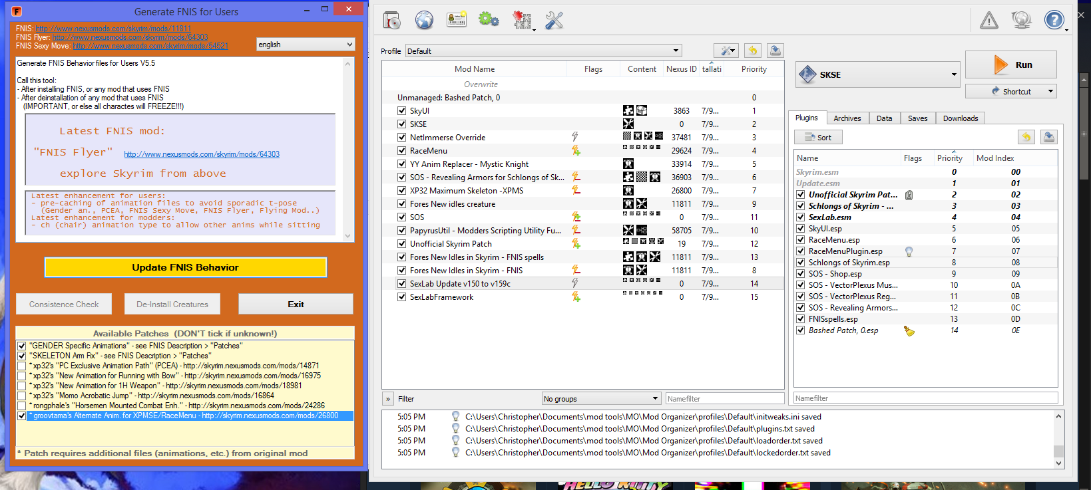
Task: Disable the SkyUI mod checkbox
Action: tap(401, 111)
